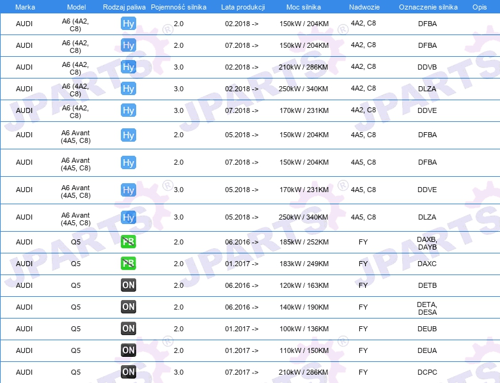This screenshot has height=383, width=500.
Task: Click the Opis column header
Action: point(480,7)
